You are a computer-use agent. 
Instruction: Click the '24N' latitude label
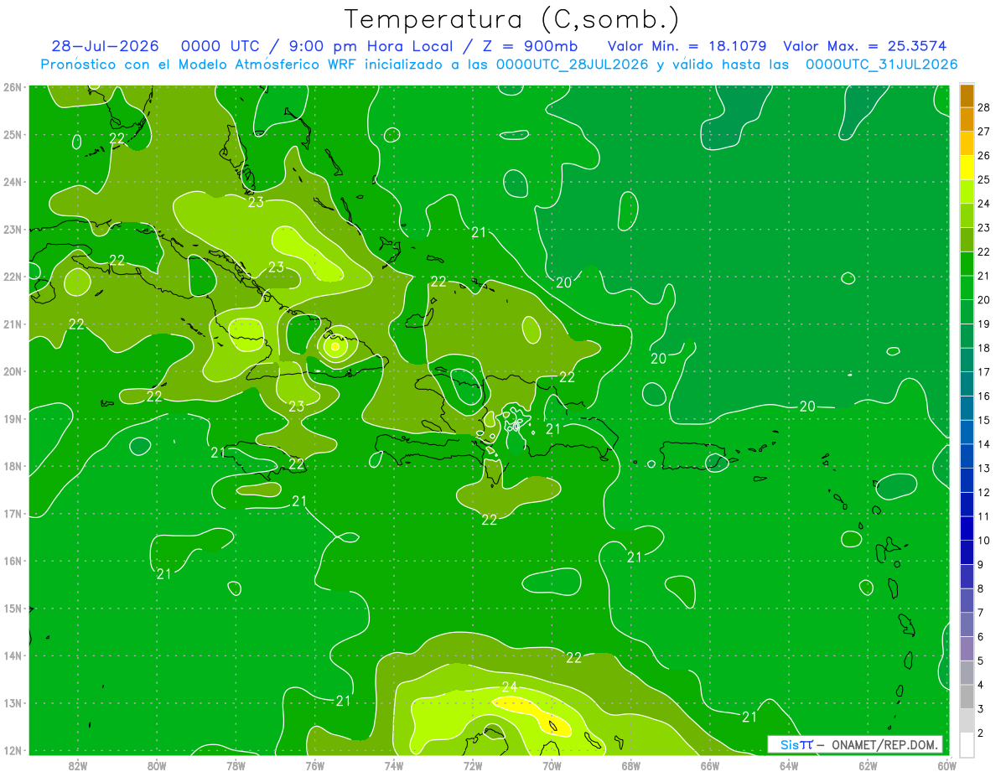point(12,182)
